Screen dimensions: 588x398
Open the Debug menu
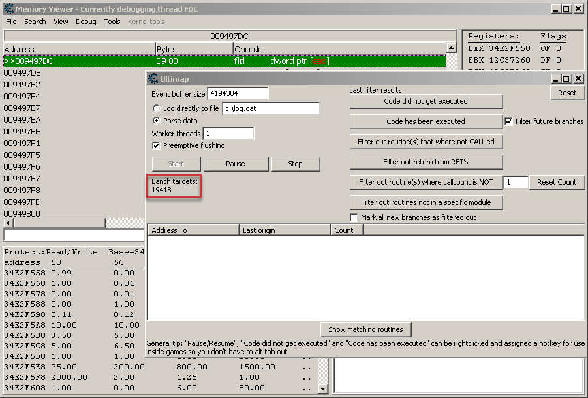(x=85, y=22)
